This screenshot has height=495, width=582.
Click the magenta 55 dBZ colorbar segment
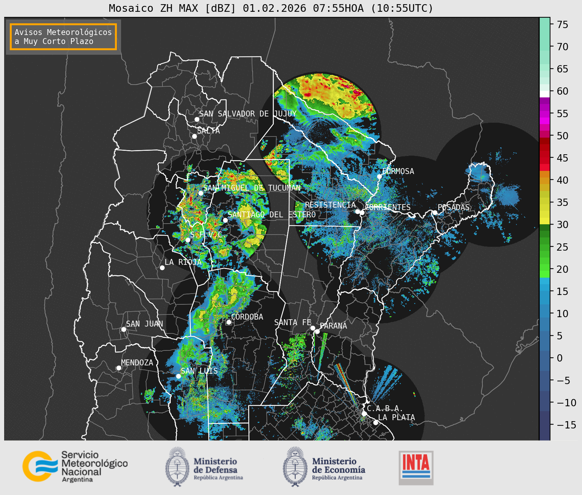pyautogui.click(x=545, y=114)
